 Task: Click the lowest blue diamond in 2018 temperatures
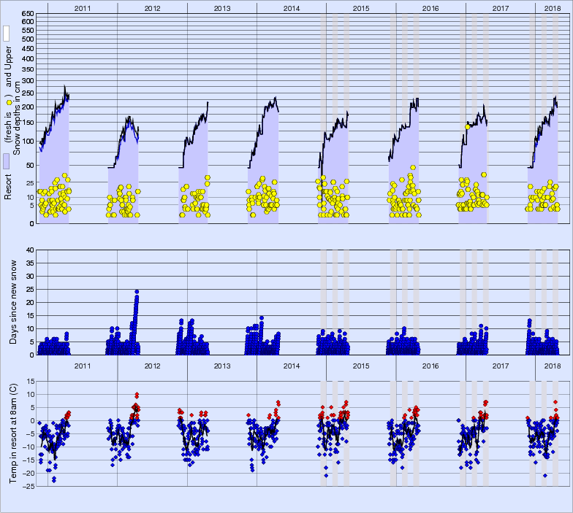(x=544, y=475)
